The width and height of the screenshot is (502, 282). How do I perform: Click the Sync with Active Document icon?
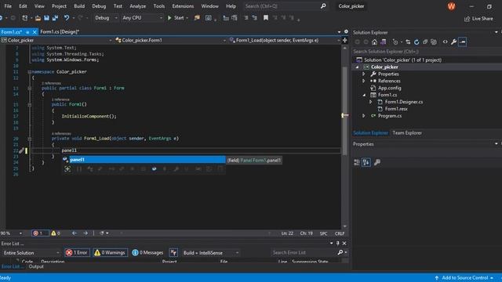[408, 42]
